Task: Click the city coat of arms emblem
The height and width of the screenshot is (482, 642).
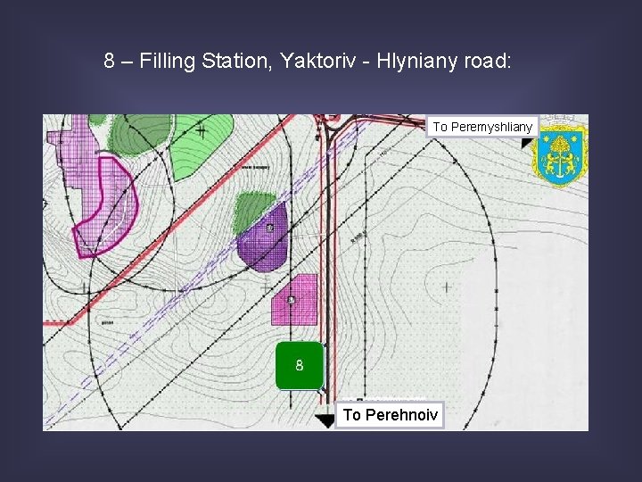Action: (561, 156)
